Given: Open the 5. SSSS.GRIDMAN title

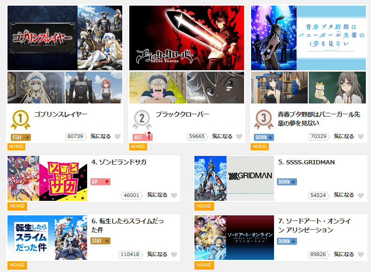Looking at the screenshot, I should click(x=306, y=162).
